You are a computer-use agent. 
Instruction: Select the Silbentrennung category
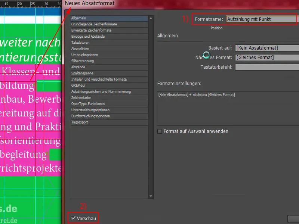(x=109, y=61)
